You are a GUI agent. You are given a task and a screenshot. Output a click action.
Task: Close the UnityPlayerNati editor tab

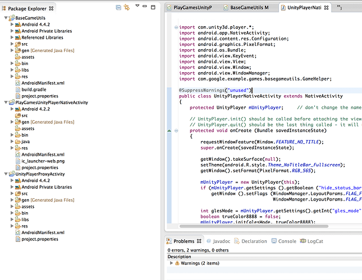pyautogui.click(x=326, y=8)
